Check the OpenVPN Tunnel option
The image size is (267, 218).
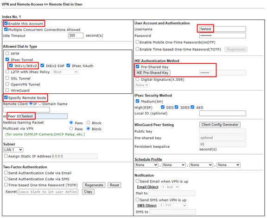(7, 84)
